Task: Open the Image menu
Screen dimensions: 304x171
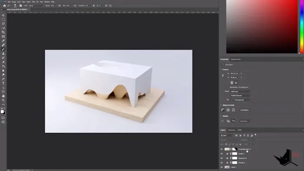Action: (13, 2)
